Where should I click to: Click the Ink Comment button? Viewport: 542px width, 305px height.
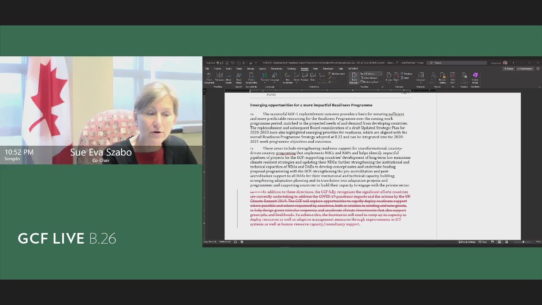[337, 74]
